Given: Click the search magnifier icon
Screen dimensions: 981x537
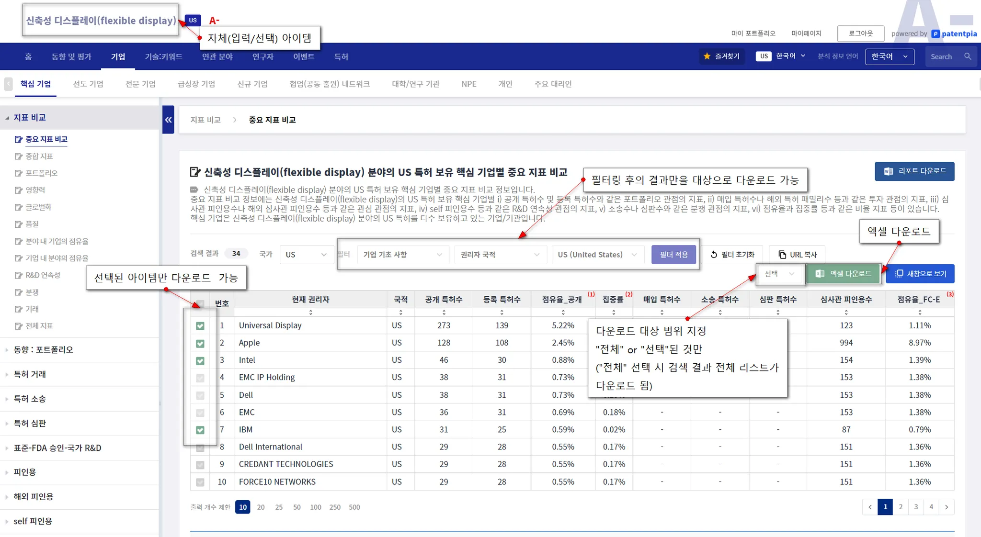Looking at the screenshot, I should point(968,56).
